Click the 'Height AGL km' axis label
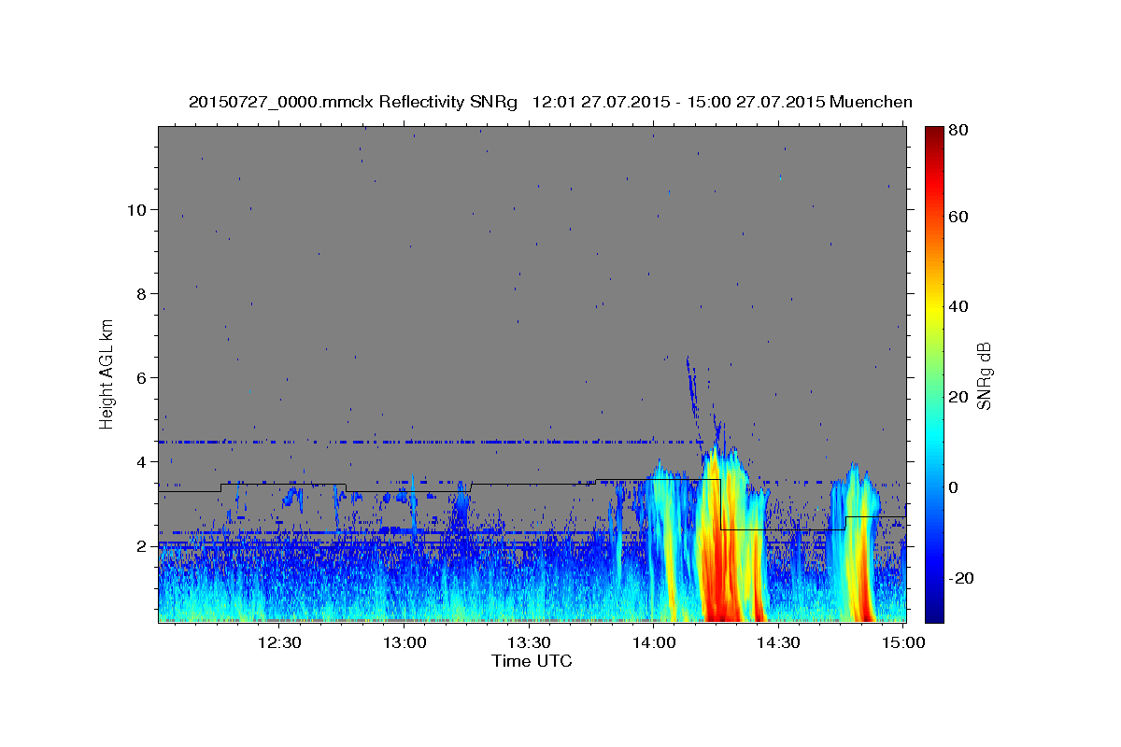Image resolution: width=1121 pixels, height=747 pixels. [106, 373]
